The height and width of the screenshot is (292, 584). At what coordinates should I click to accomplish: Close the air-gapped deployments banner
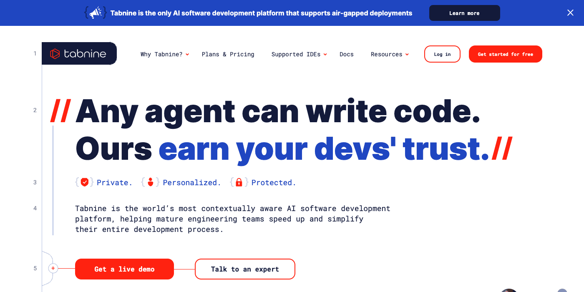(570, 13)
